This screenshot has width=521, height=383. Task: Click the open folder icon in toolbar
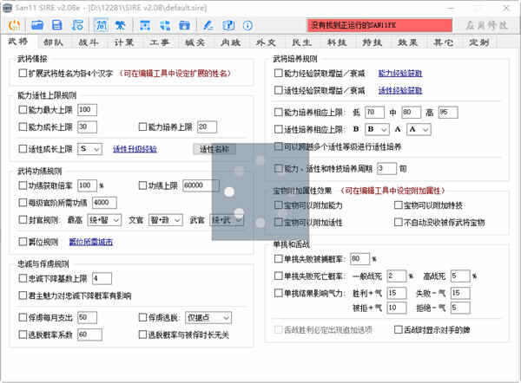coord(36,24)
